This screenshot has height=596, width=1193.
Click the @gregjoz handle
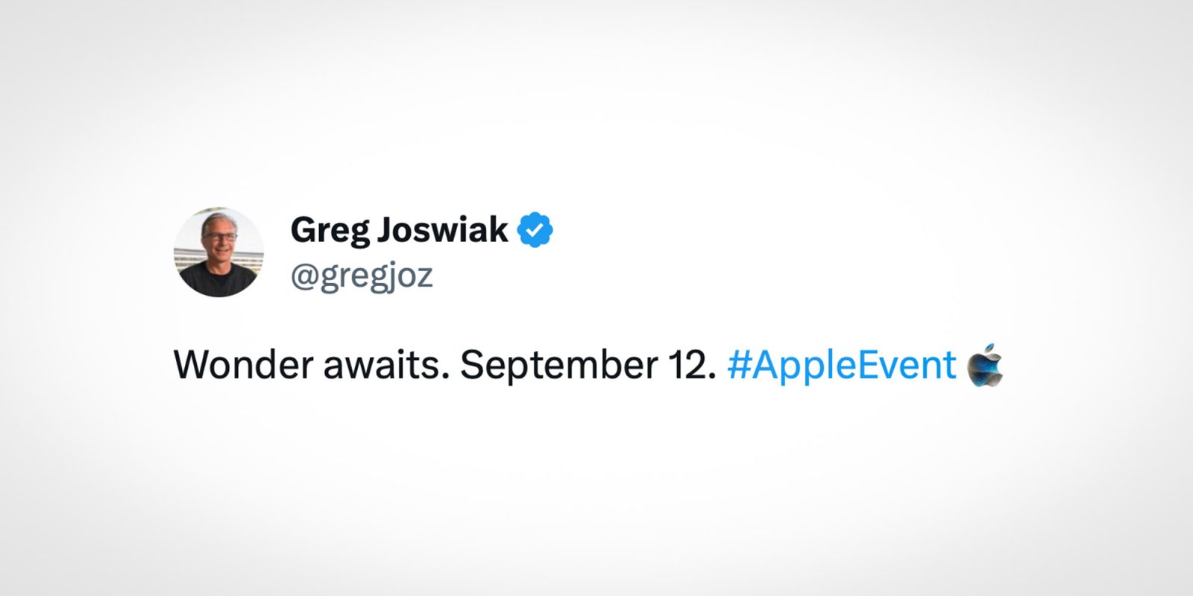362,276
